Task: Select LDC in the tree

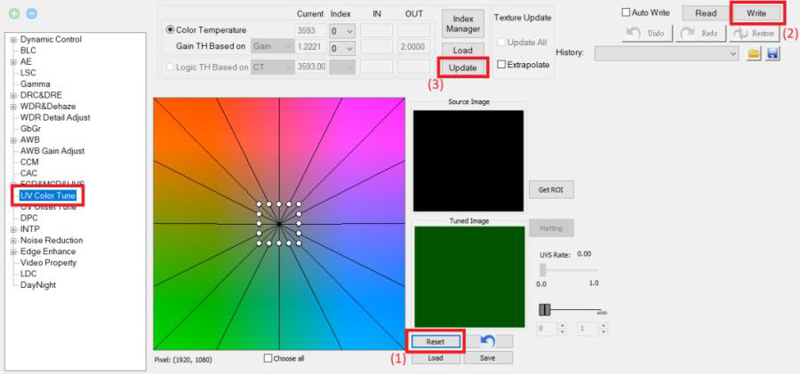Action: [x=28, y=274]
